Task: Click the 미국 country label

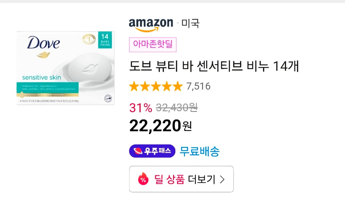Action: 190,23
